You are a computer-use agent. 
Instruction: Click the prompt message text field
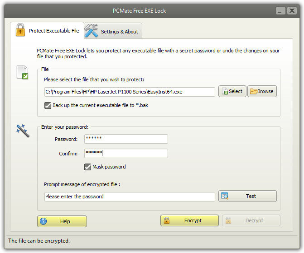point(130,197)
